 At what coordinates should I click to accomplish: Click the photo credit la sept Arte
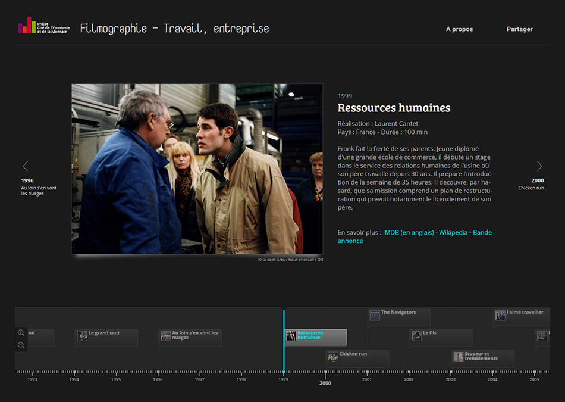290,260
